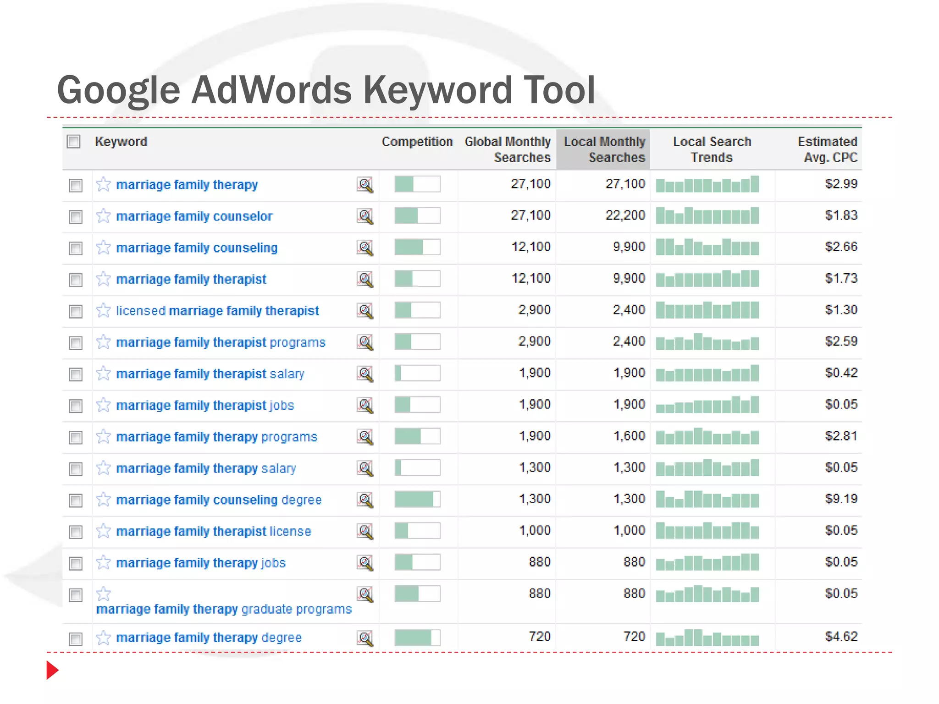Click competition bar for 'marriage family counseling degree'
Viewport: 939px width, 704px height.
pyautogui.click(x=417, y=499)
